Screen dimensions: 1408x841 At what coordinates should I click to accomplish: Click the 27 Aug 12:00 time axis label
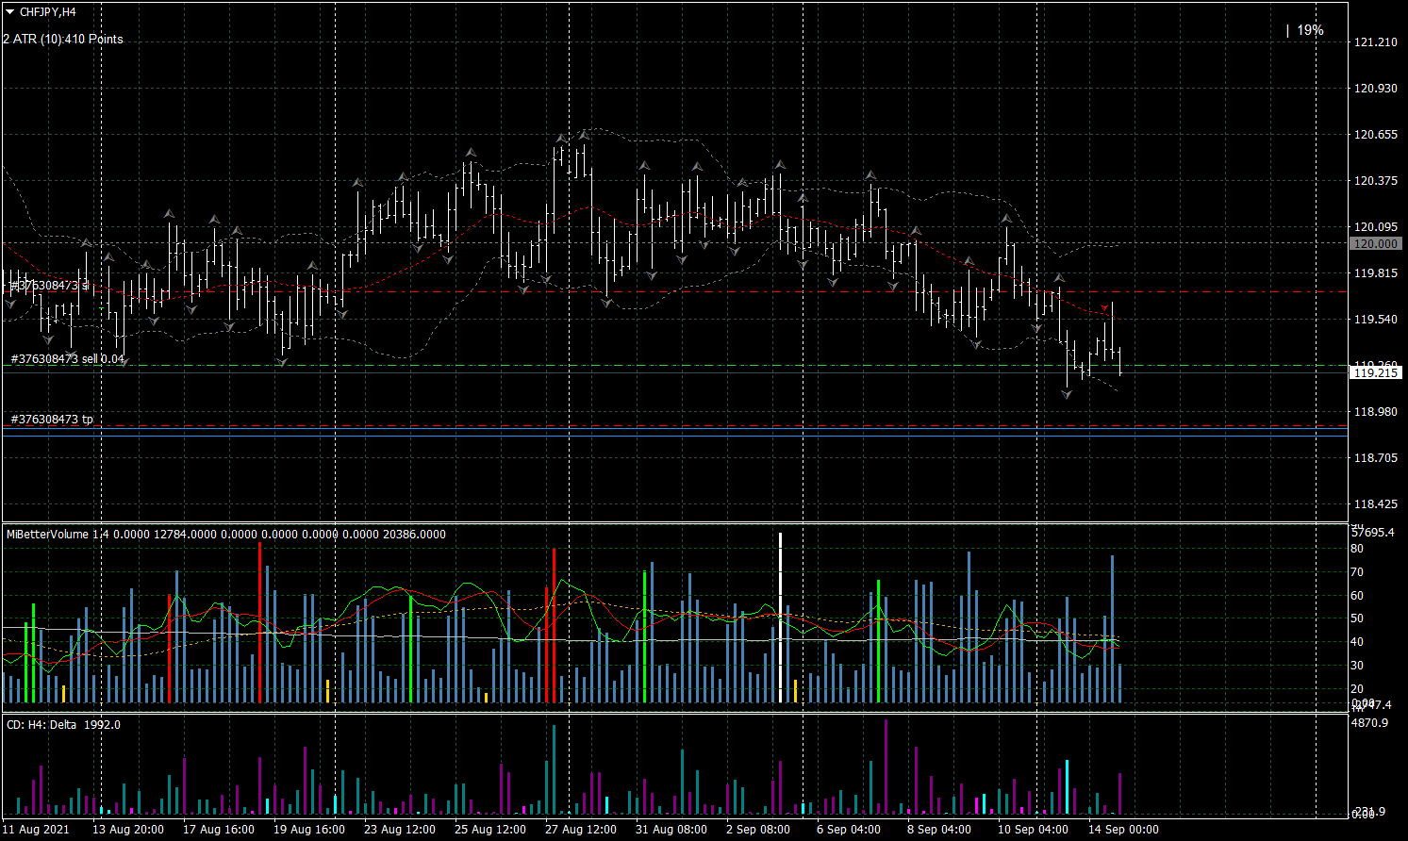(581, 830)
